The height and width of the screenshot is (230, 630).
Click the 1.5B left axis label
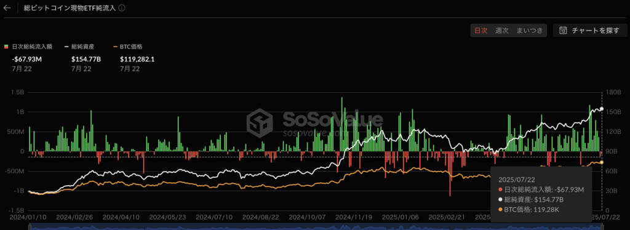tap(18, 92)
